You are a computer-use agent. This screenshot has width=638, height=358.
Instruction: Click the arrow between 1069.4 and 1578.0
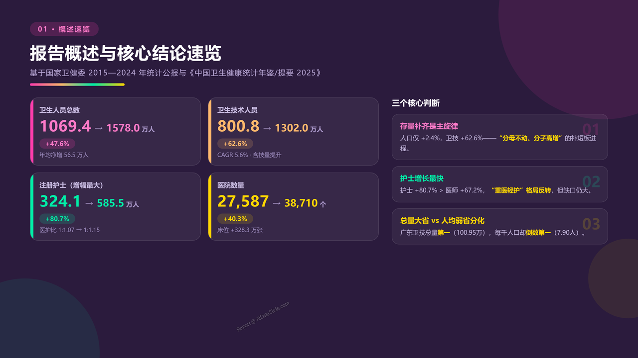tap(99, 128)
